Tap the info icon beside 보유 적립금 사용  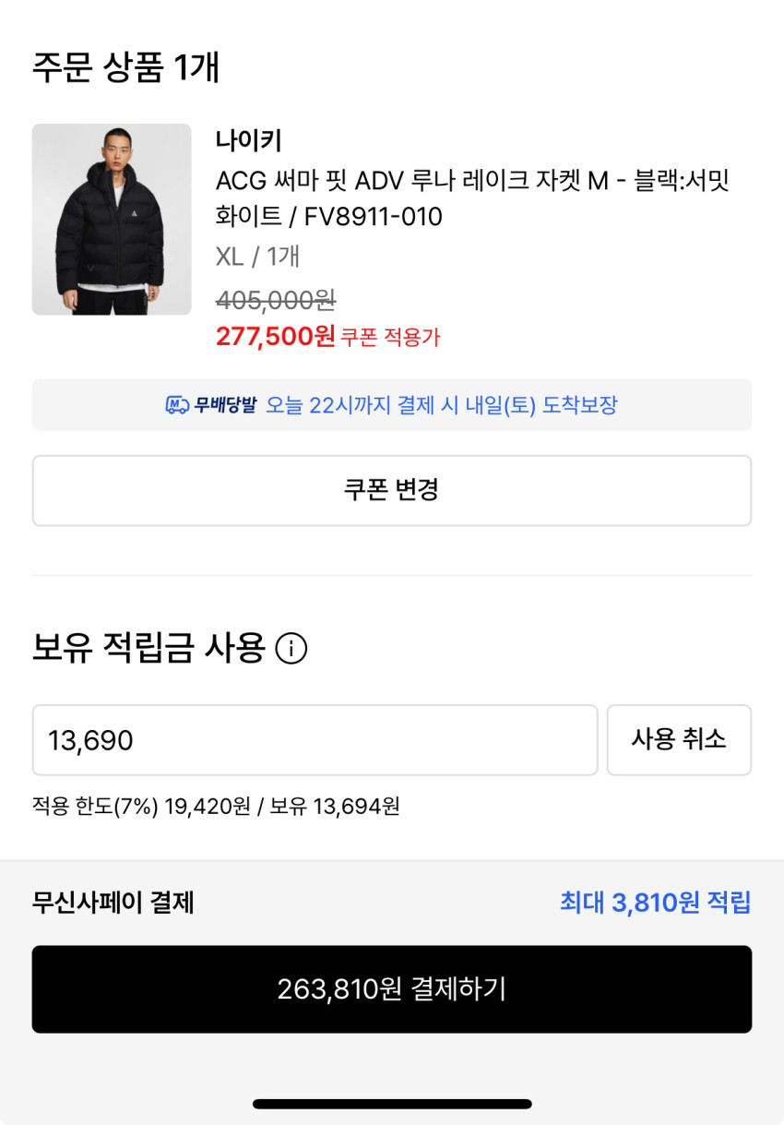pyautogui.click(x=291, y=650)
